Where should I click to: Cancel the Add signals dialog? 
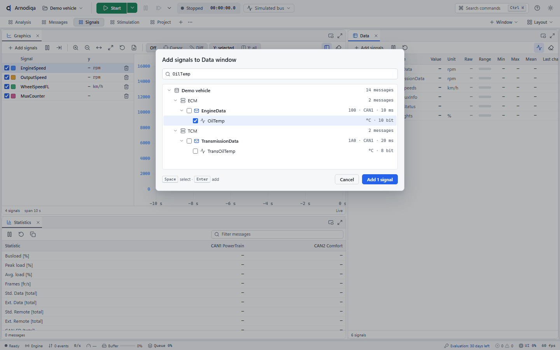[x=347, y=179]
